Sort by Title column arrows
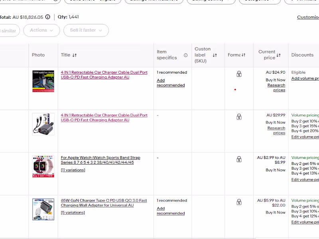 point(75,55)
